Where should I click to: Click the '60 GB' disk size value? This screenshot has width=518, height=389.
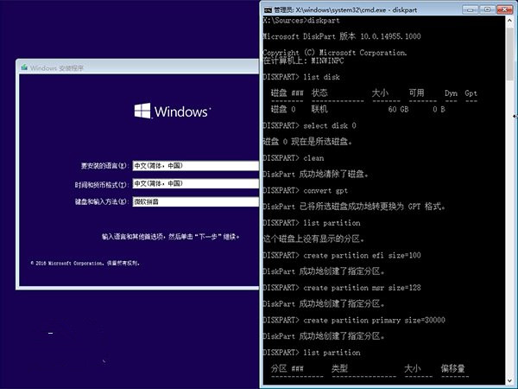point(398,110)
